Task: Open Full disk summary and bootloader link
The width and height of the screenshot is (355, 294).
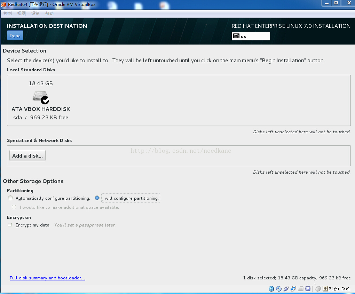Action: 47,278
